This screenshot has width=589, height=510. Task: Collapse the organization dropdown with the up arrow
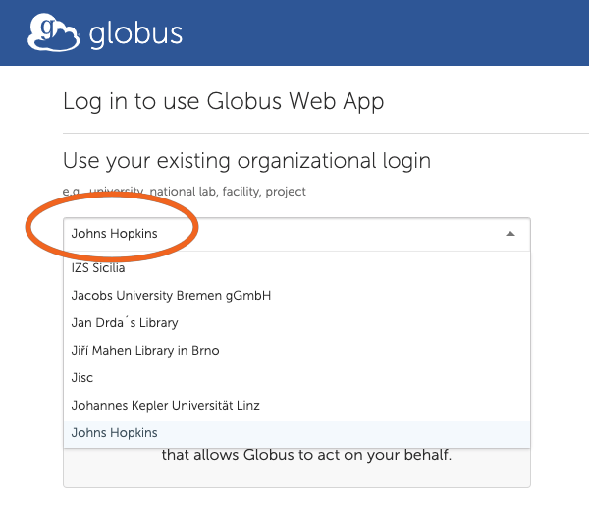click(510, 234)
